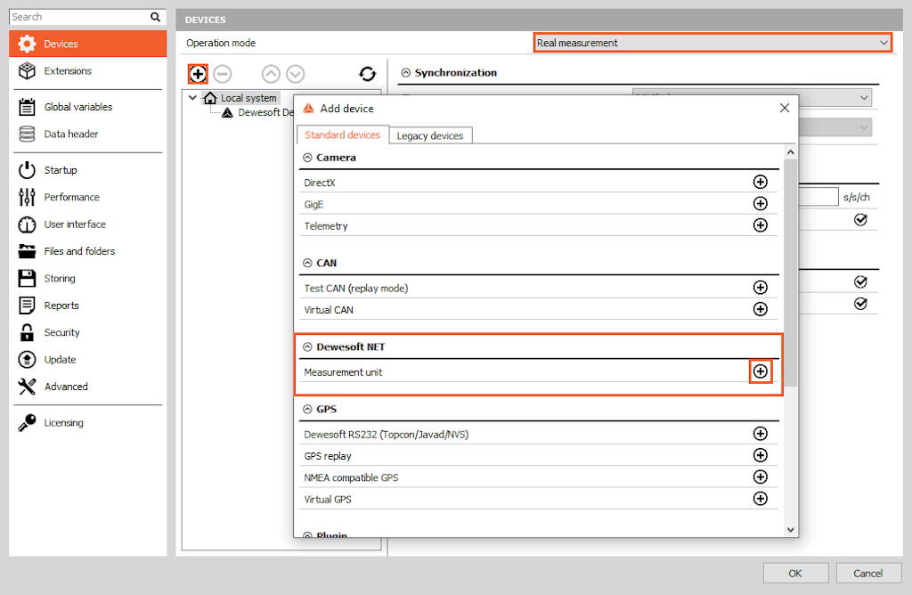
Task: Click the s/s/ch value field
Action: tap(818, 197)
